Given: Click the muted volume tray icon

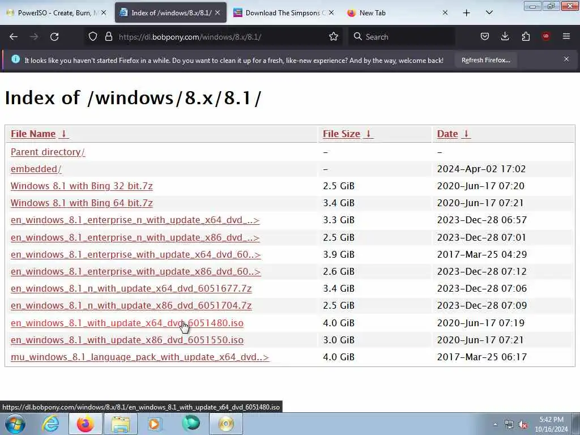Looking at the screenshot, I should point(523,425).
